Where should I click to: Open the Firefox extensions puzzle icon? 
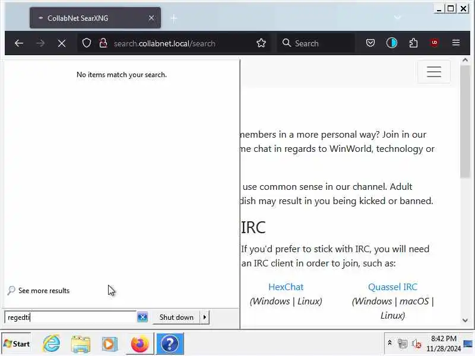coord(413,43)
